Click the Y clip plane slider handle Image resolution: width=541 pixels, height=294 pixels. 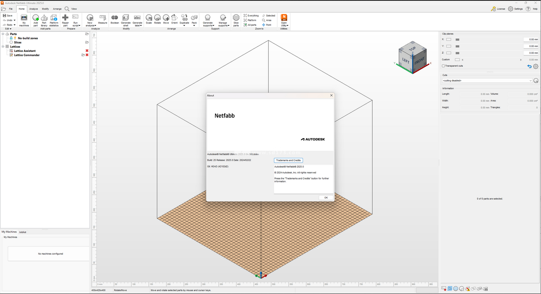coord(458,46)
